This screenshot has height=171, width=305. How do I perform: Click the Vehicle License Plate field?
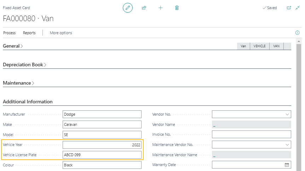click(102, 155)
